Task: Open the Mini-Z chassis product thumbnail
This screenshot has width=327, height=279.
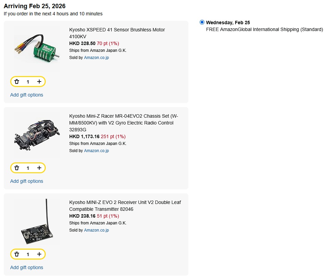Action: tap(37, 135)
